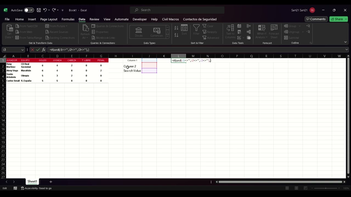Viewport: 351px width, 197px height.
Task: Click the Search Value label cell
Action: point(132,71)
